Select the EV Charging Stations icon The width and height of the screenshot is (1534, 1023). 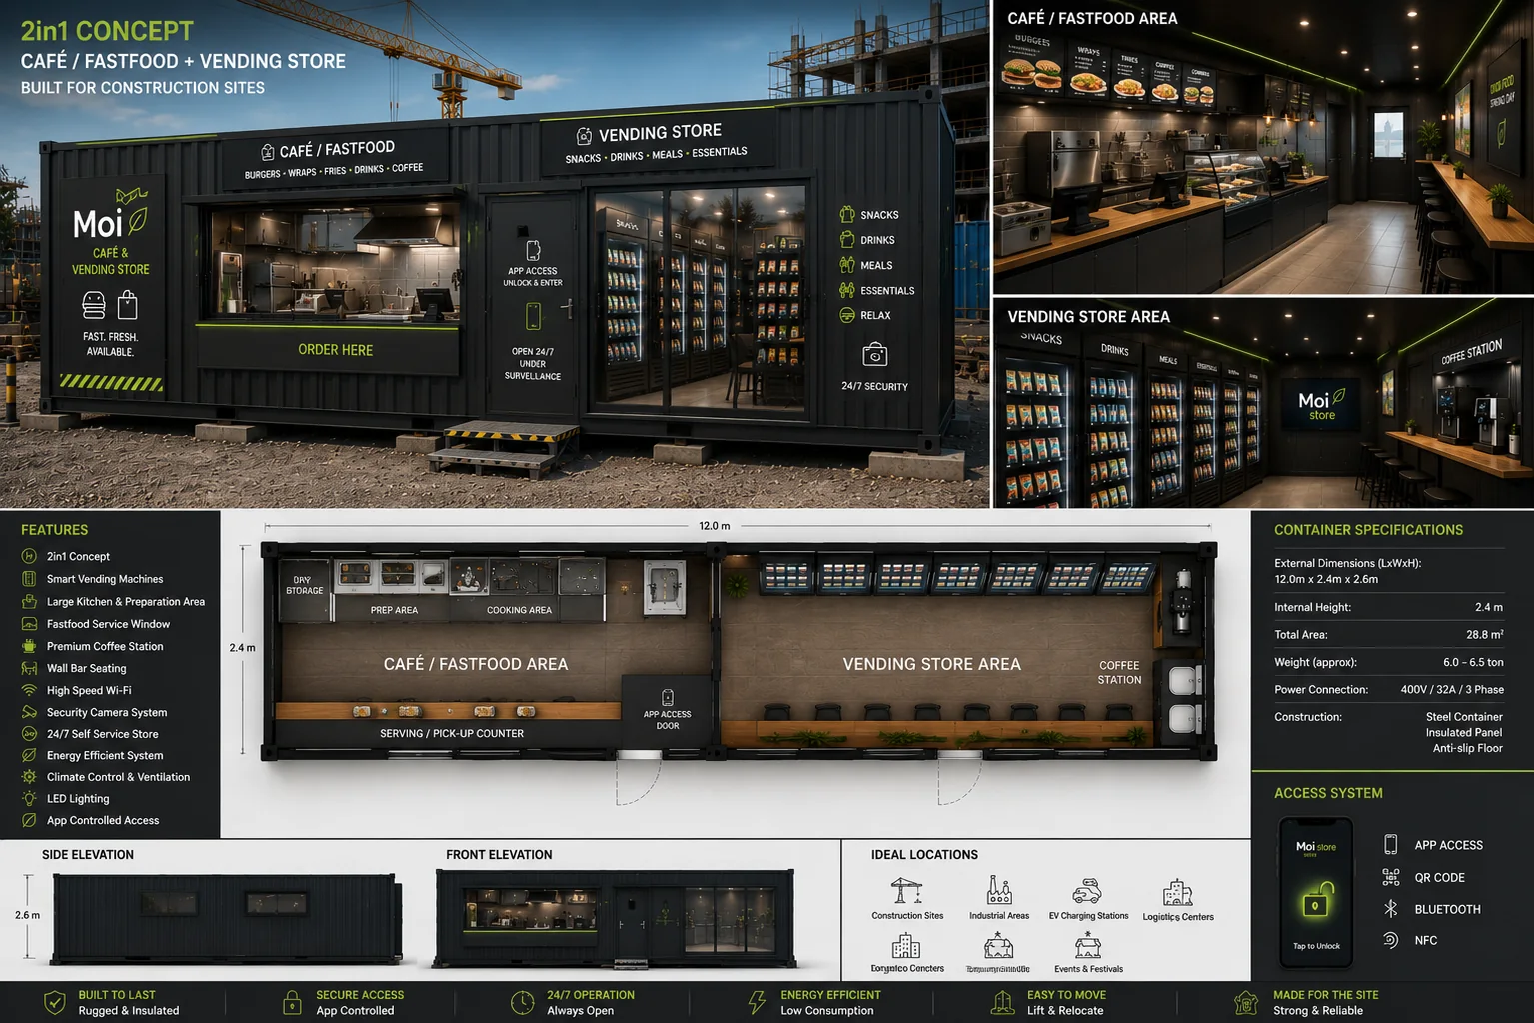point(1087,890)
